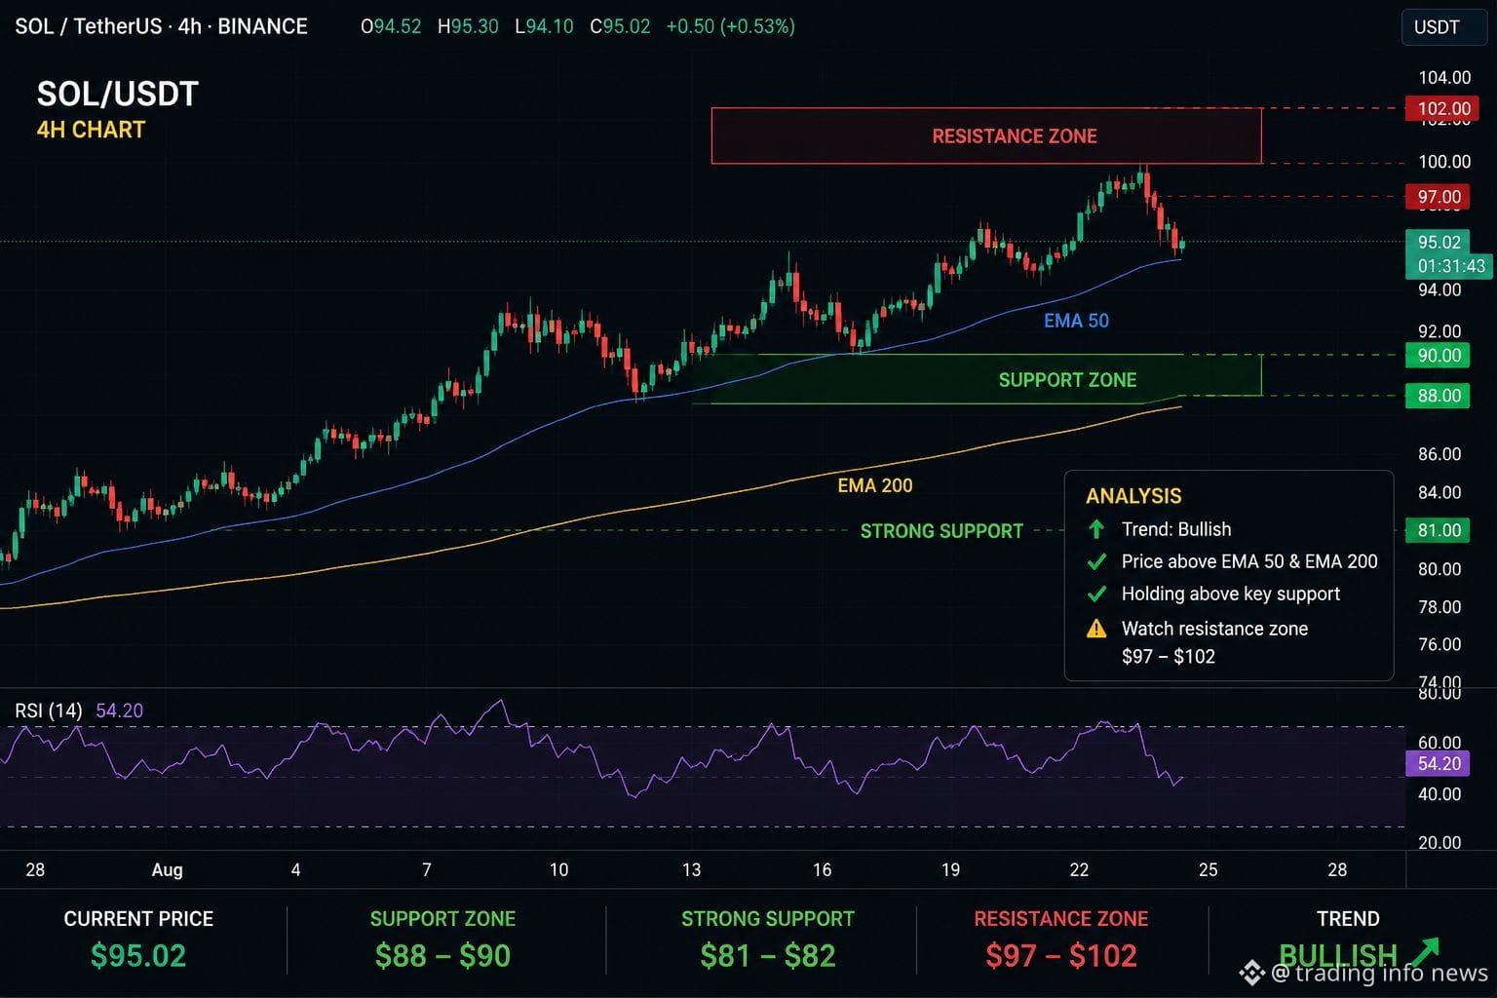Click the BINANCE exchange label in the header
The width and height of the screenshot is (1497, 998).
tap(262, 26)
